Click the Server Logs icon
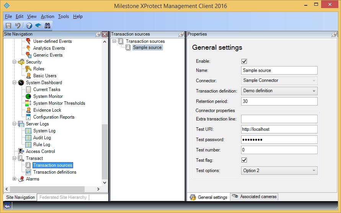This screenshot has height=213, width=341. coord(21,124)
